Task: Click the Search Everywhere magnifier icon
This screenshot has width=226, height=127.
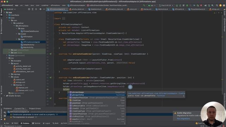Action: click(217, 5)
